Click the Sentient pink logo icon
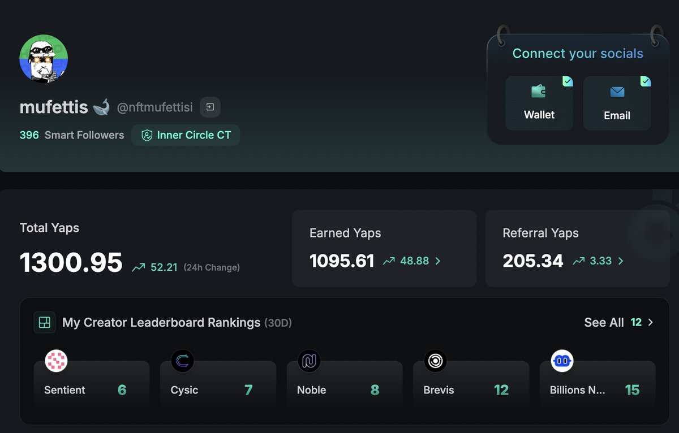Image resolution: width=679 pixels, height=433 pixels. [56, 361]
